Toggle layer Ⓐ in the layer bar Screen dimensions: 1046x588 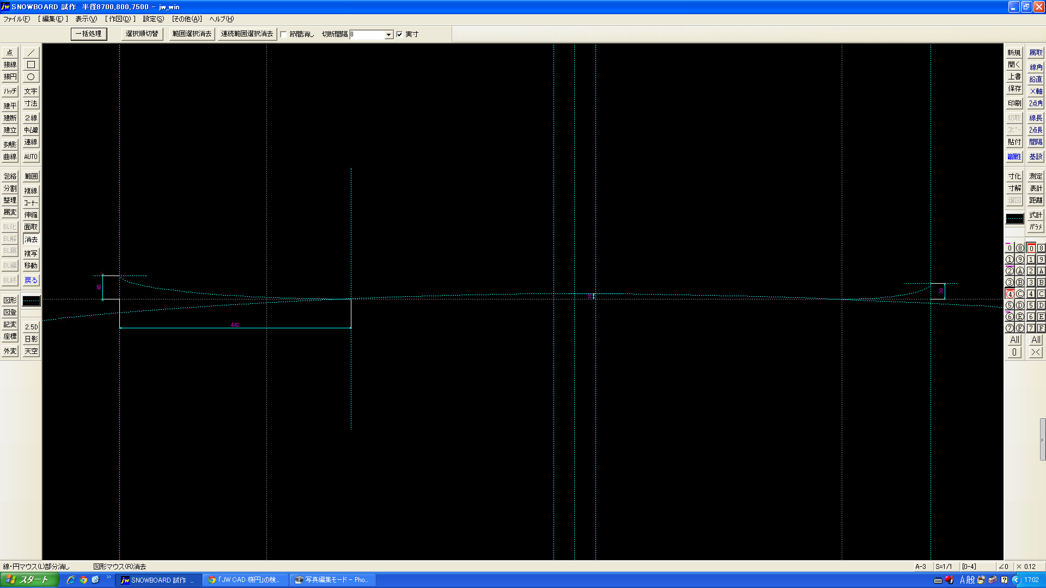1020,271
